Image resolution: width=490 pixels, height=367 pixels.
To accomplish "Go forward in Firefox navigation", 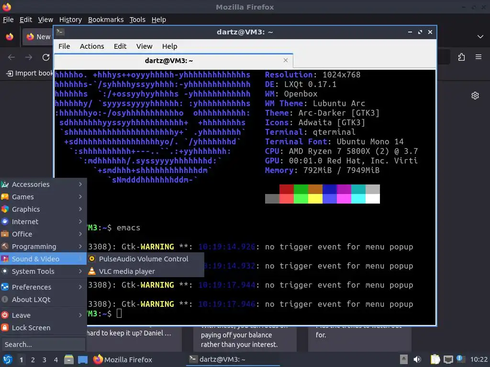I will click(x=29, y=57).
